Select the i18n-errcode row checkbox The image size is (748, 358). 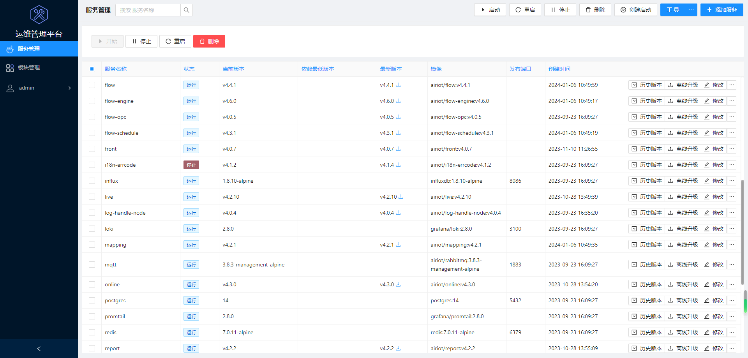tap(92, 165)
